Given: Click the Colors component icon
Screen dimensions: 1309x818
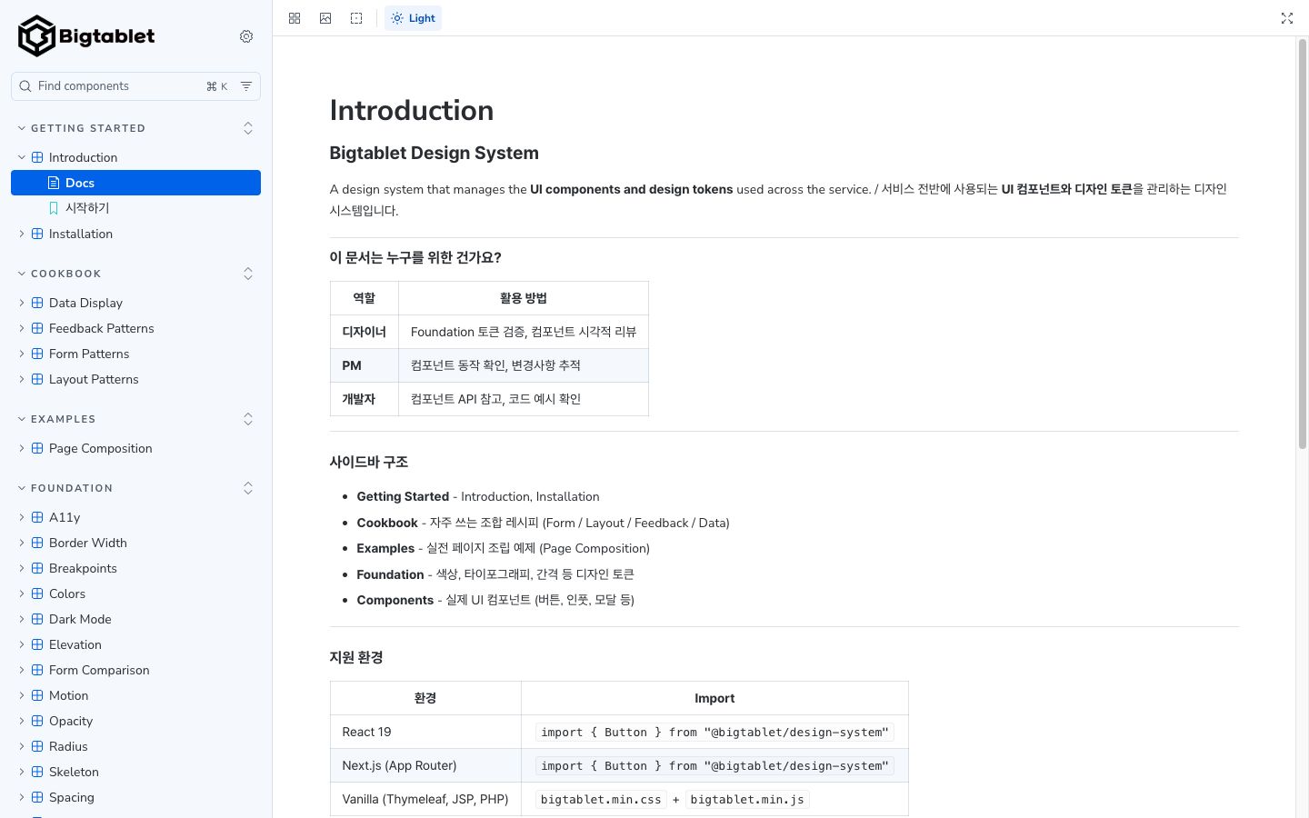Looking at the screenshot, I should point(37,594).
